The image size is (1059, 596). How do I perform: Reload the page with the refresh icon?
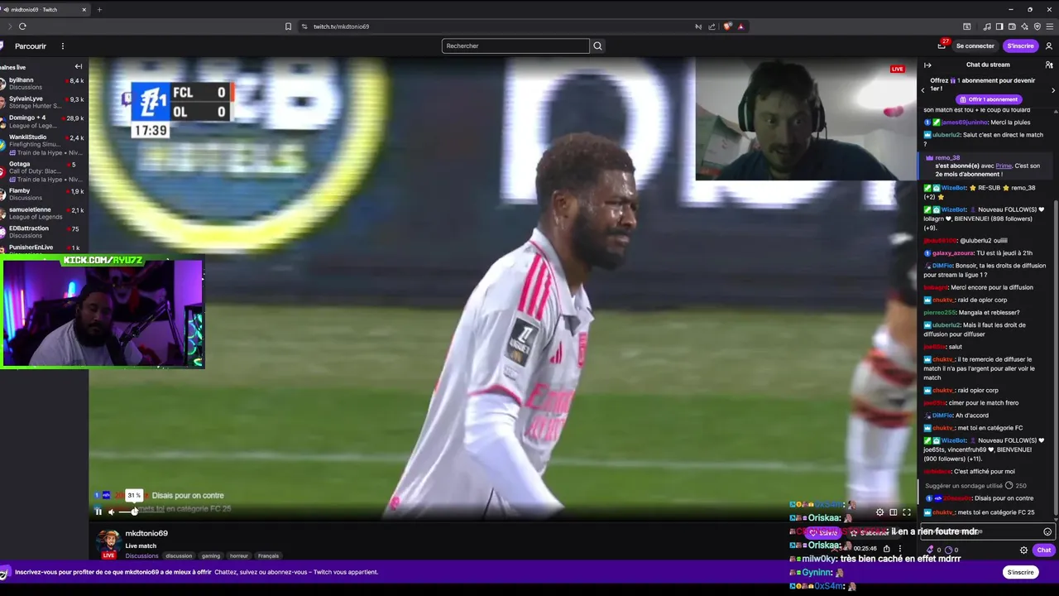22,26
